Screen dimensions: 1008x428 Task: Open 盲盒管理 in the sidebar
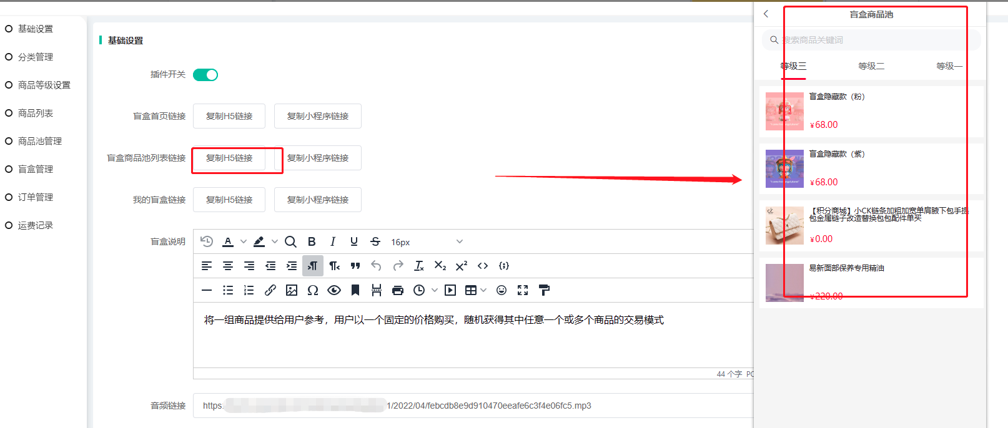point(36,169)
